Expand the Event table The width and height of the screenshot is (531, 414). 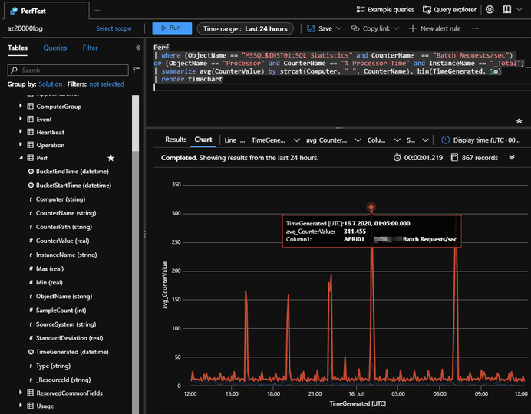click(21, 119)
